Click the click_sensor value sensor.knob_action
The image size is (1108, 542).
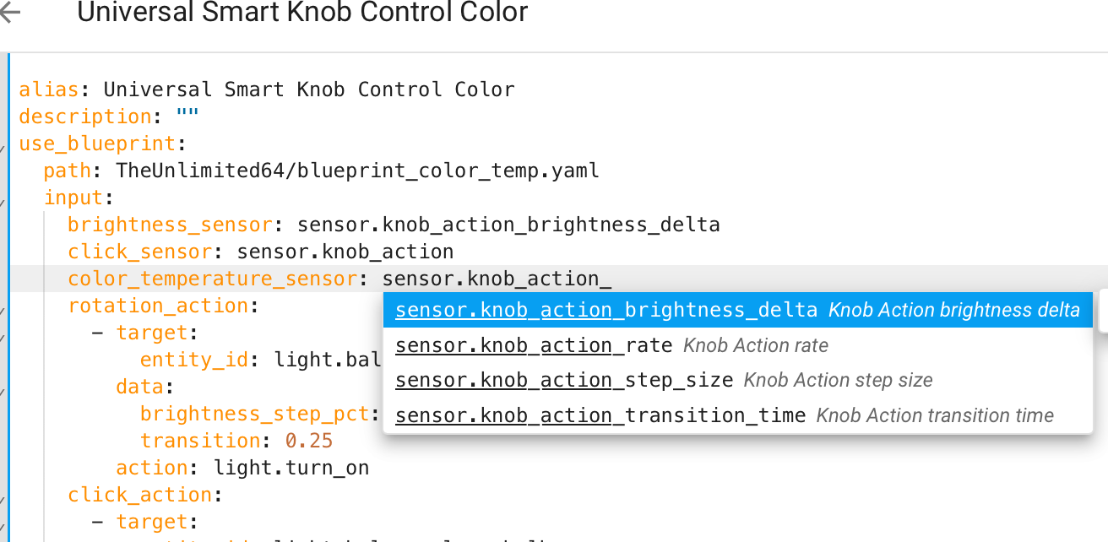point(345,252)
